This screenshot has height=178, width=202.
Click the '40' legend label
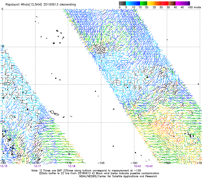coord(175,7)
